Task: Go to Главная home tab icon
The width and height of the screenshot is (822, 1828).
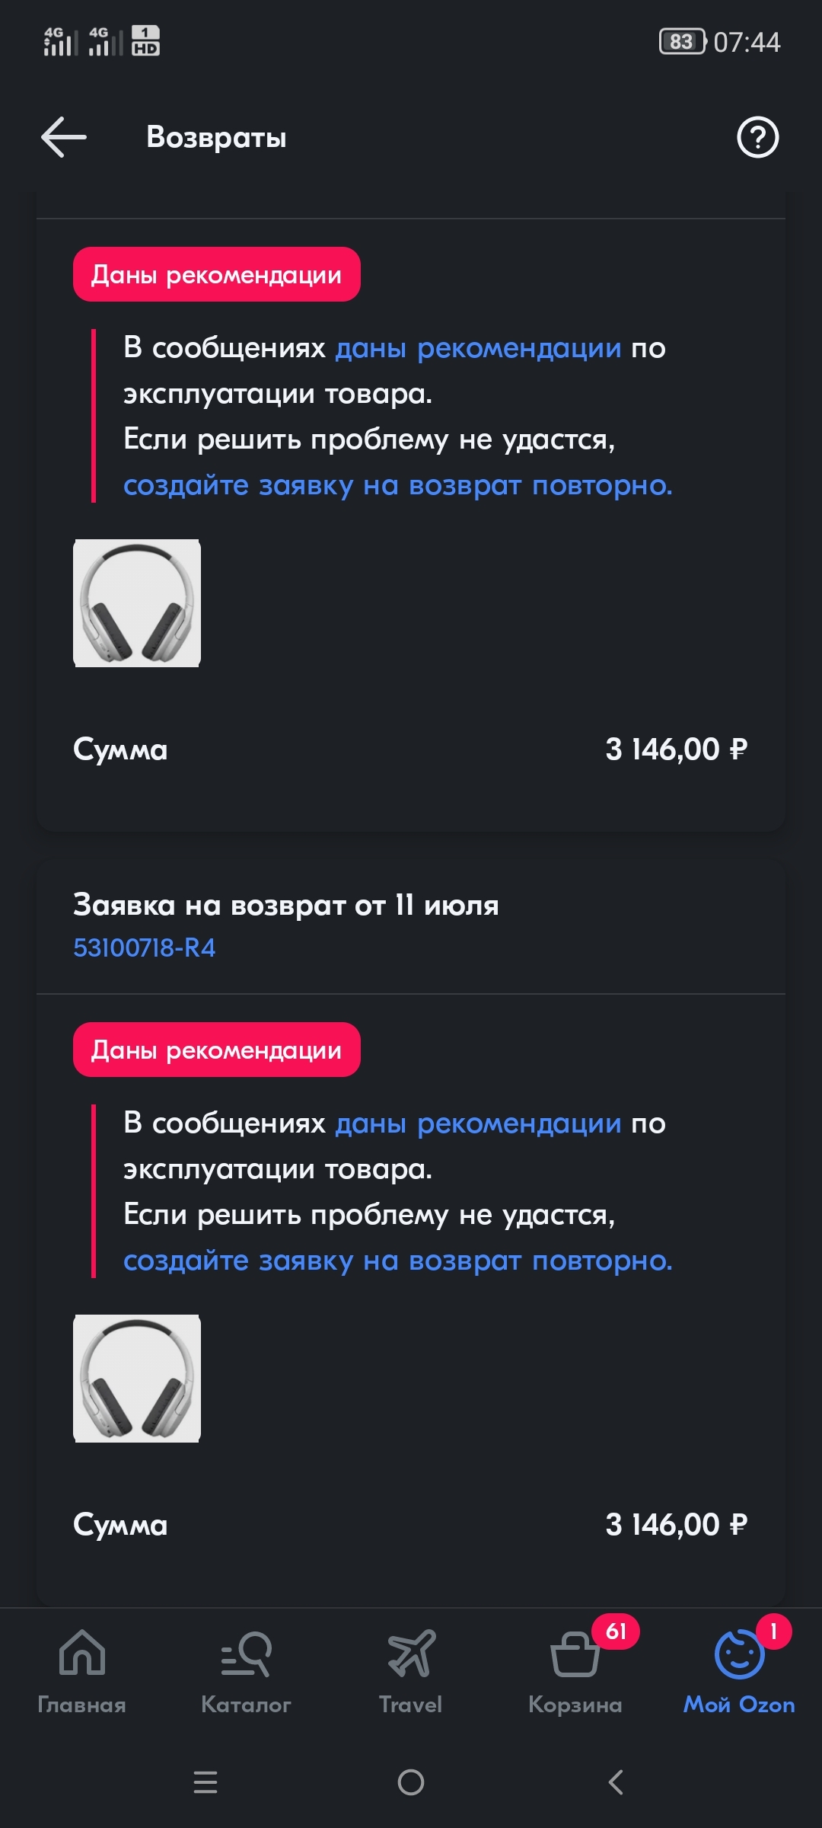Action: 82,1654
